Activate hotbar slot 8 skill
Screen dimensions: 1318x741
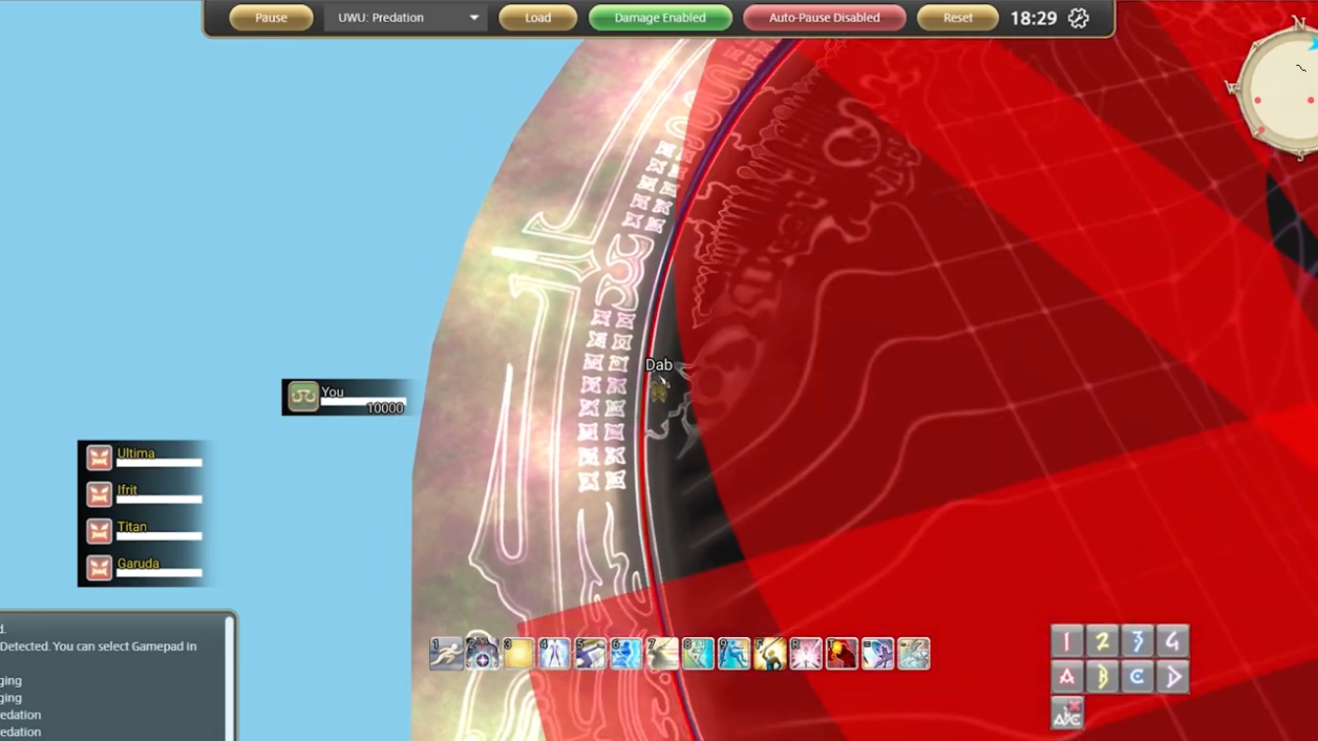(x=698, y=654)
